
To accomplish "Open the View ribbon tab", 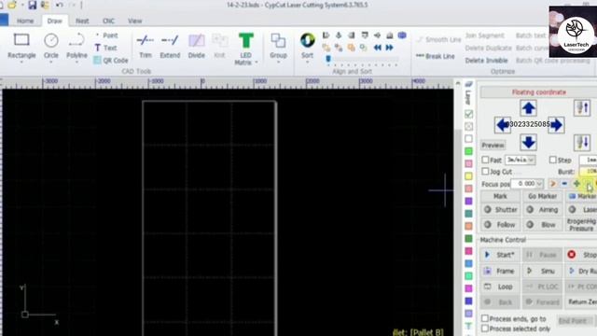I will coord(134,21).
